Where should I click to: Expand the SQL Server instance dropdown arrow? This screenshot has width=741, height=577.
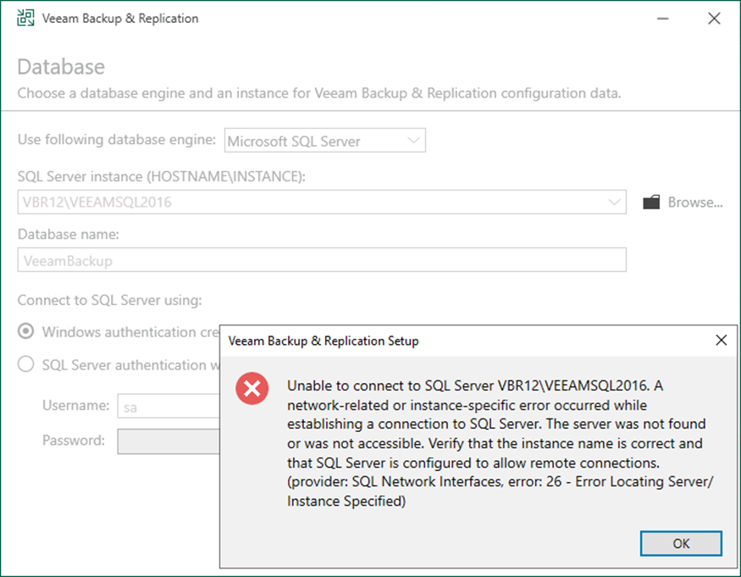[614, 202]
